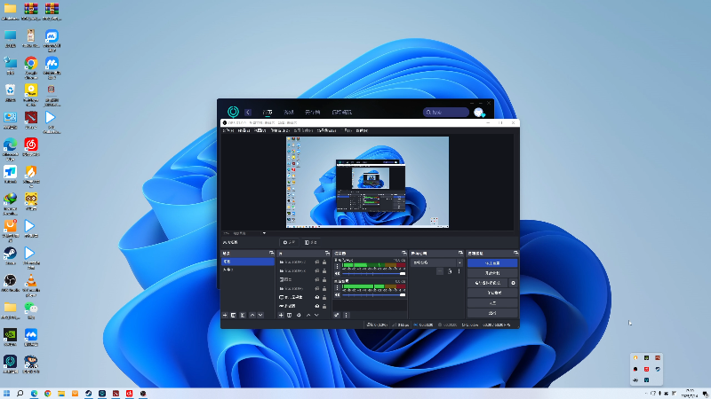Open virtual camera settings gear
Image resolution: width=711 pixels, height=399 pixels.
pyautogui.click(x=513, y=283)
